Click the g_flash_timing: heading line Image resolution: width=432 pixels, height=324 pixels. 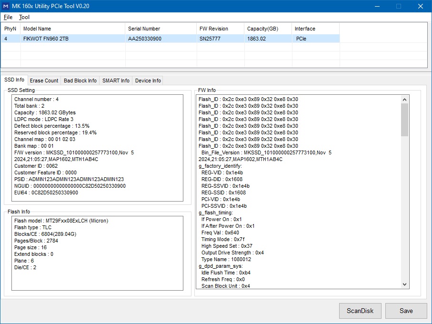pos(216,213)
